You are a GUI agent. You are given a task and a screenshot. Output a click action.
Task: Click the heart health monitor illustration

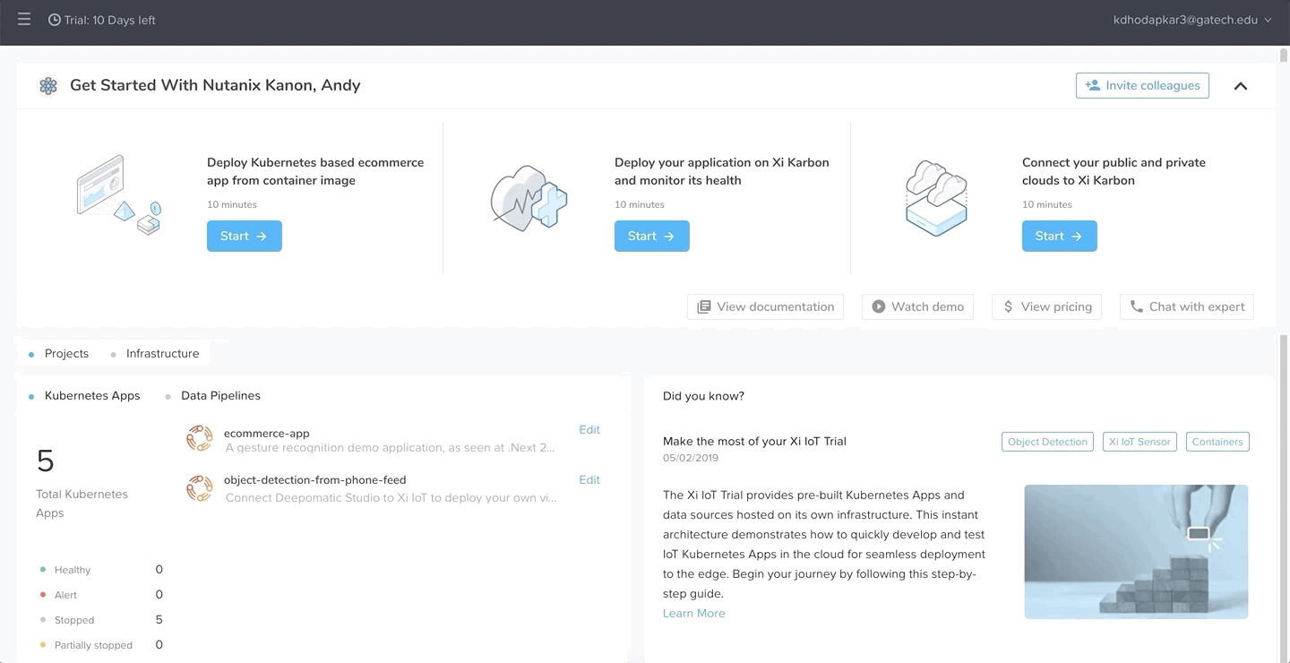[x=529, y=198]
